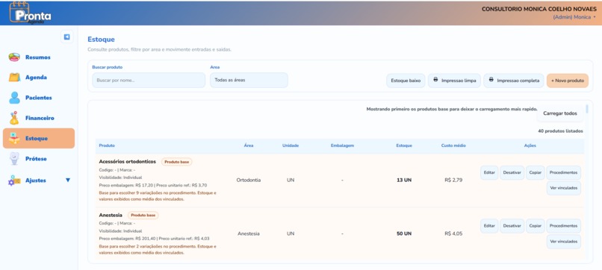Deactivate the Anestesia product
The width and height of the screenshot is (602, 270).
pyautogui.click(x=512, y=226)
